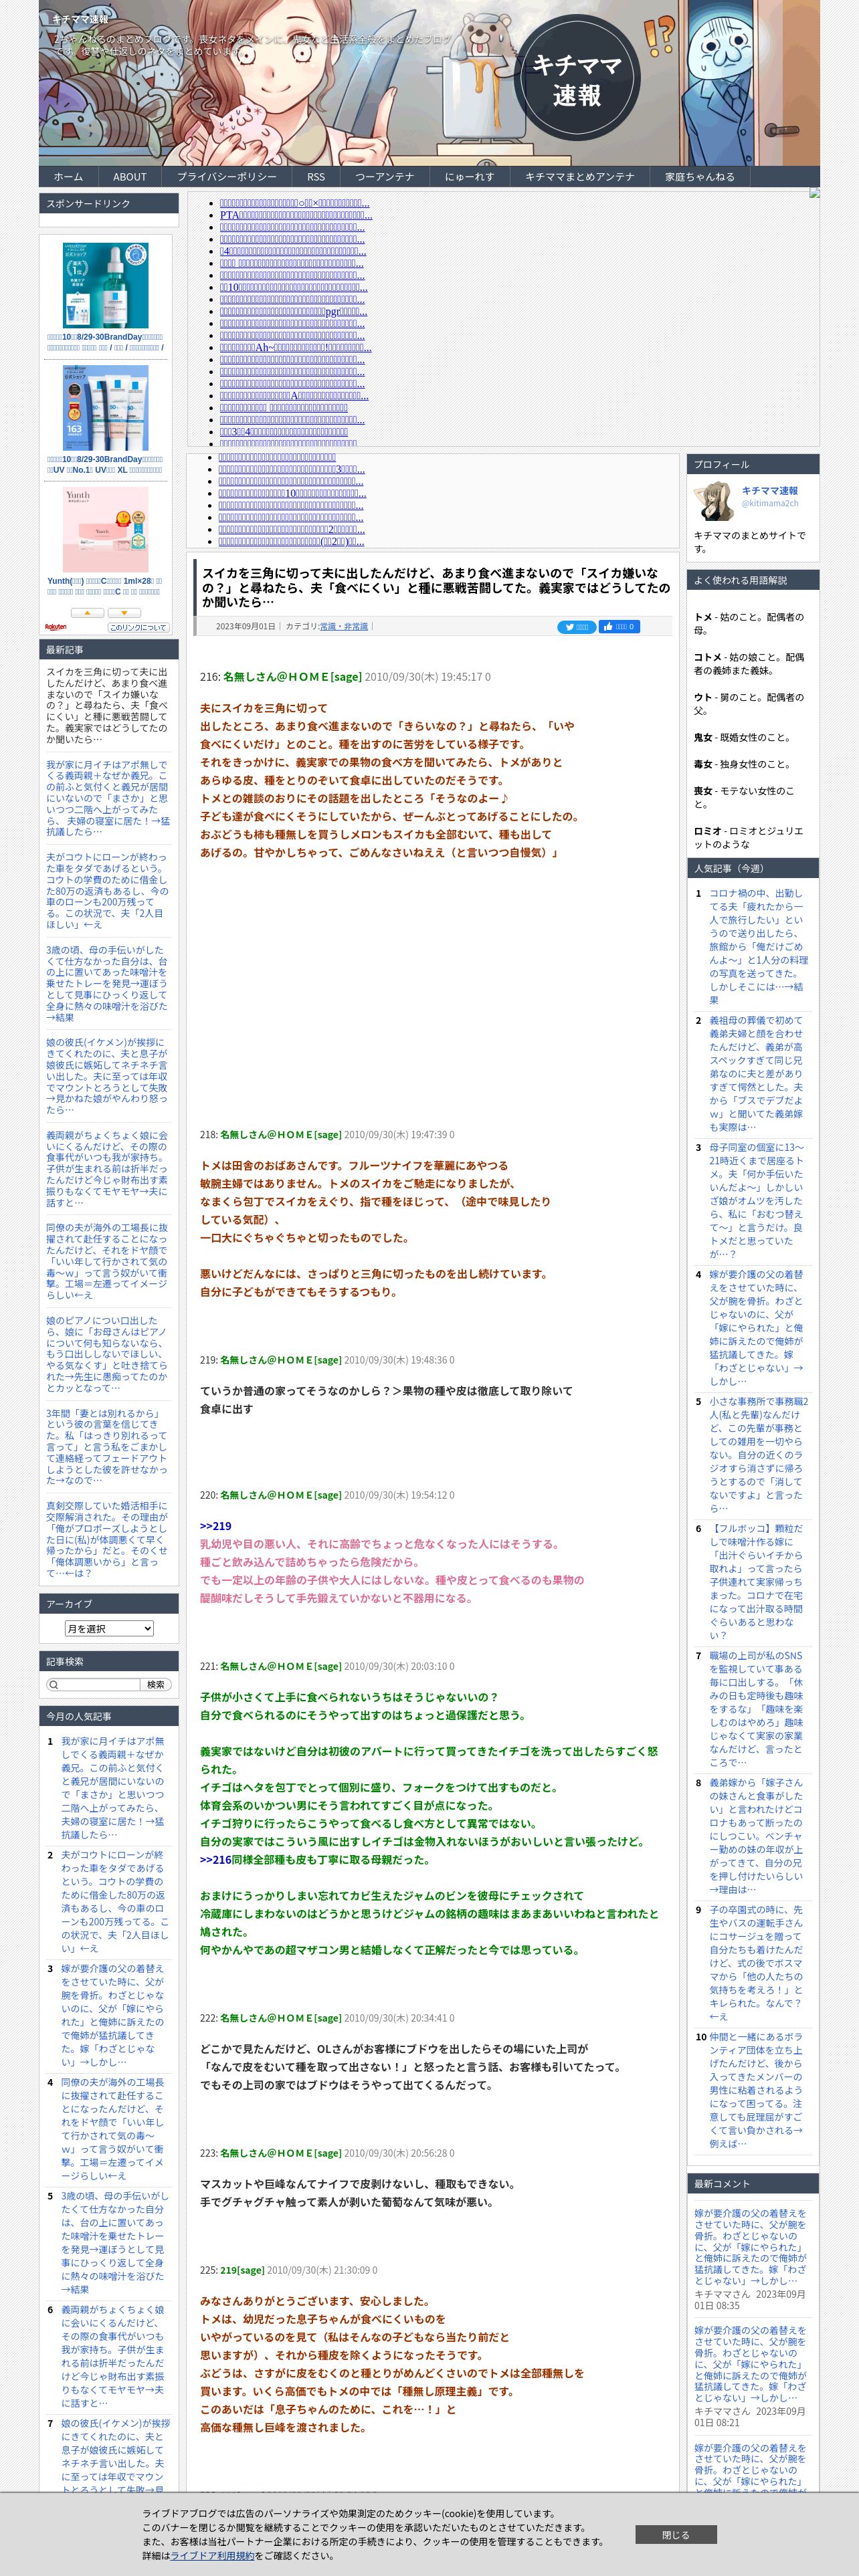Click the キチママ速報 blog title text at top
This screenshot has height=2576, width=859.
point(80,19)
